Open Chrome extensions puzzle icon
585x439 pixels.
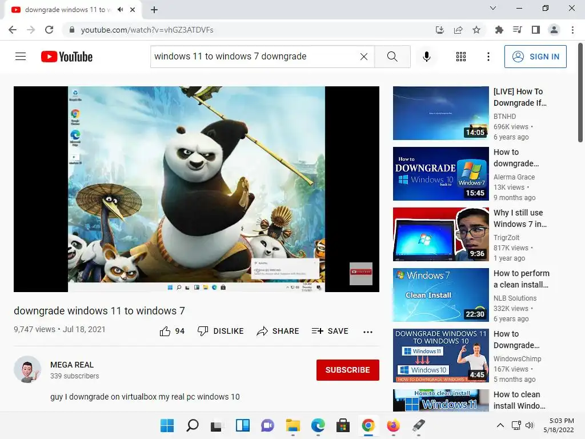coord(499,30)
